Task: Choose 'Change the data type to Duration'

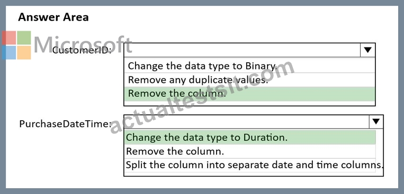Action: click(x=250, y=137)
